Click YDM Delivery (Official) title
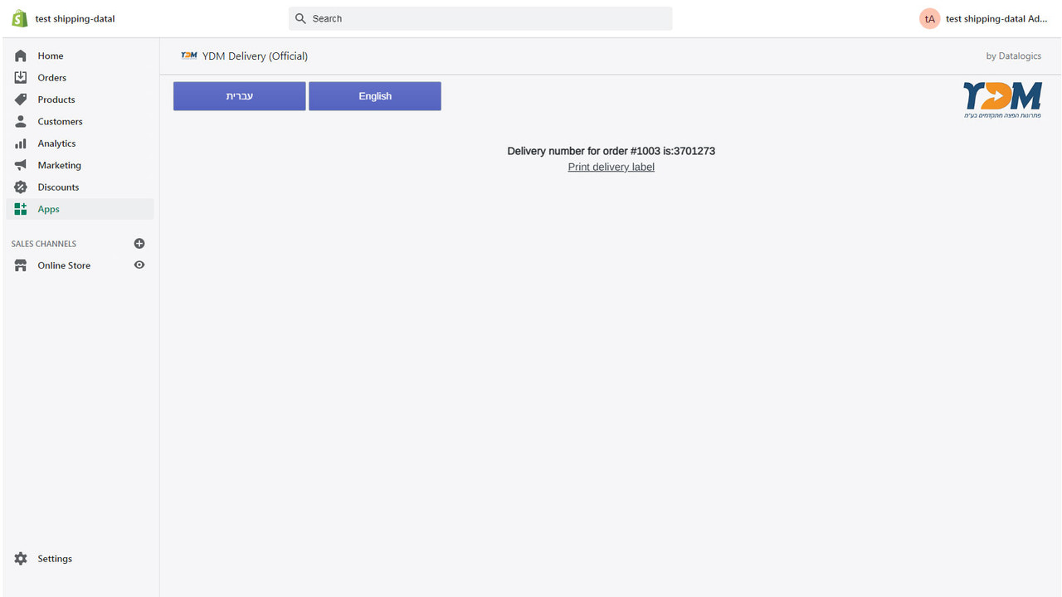This screenshot has height=597, width=1062. 255,56
